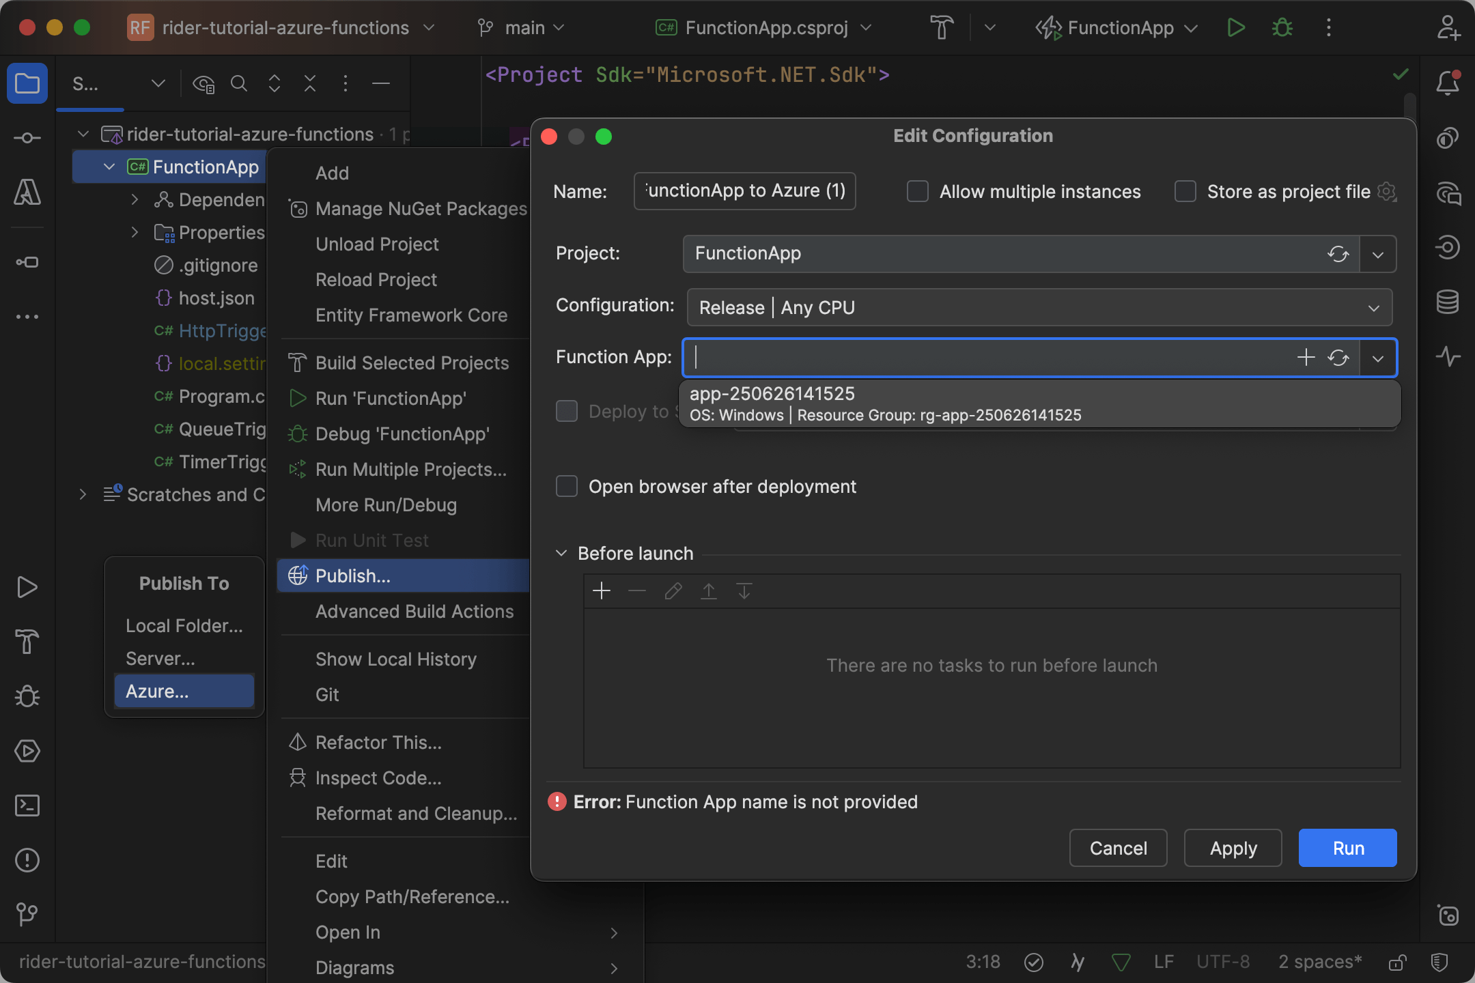Refresh the Function App list
This screenshot has width=1475, height=983.
[1338, 358]
